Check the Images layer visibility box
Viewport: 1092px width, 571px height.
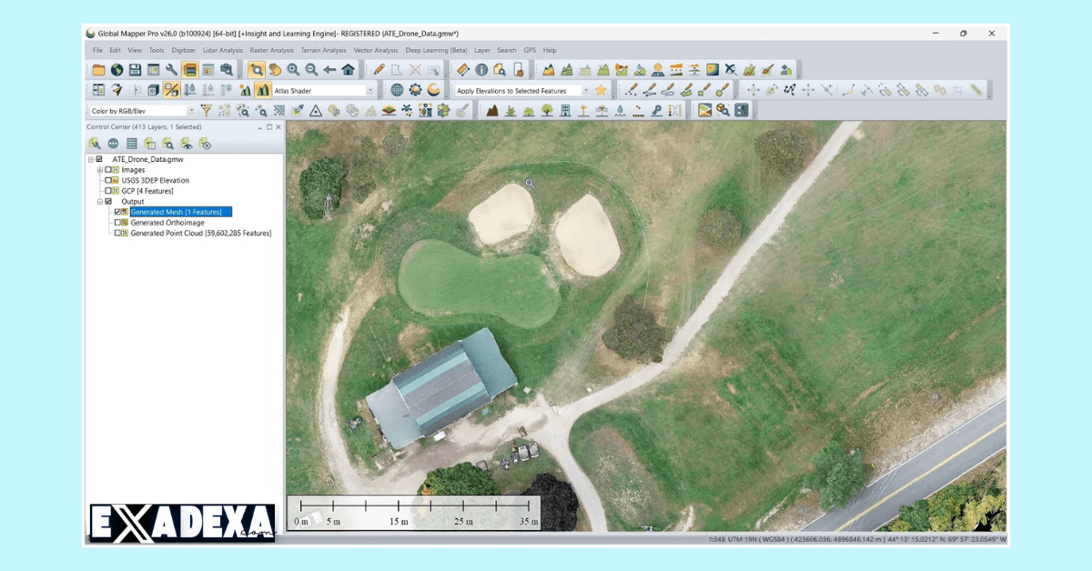[x=107, y=170]
